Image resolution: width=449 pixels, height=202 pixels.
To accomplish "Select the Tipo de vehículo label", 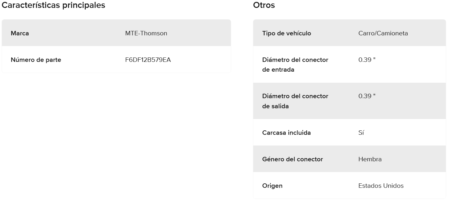I will (x=286, y=33).
